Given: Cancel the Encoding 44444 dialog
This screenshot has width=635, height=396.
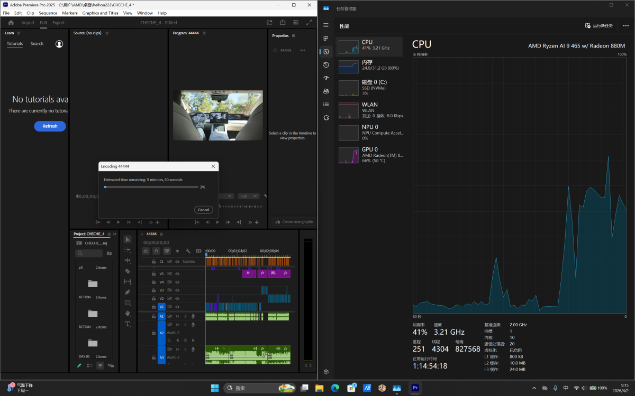Looking at the screenshot, I should point(203,210).
